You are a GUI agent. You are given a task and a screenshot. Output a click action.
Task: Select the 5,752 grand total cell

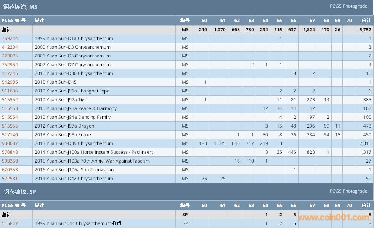pos(365,30)
